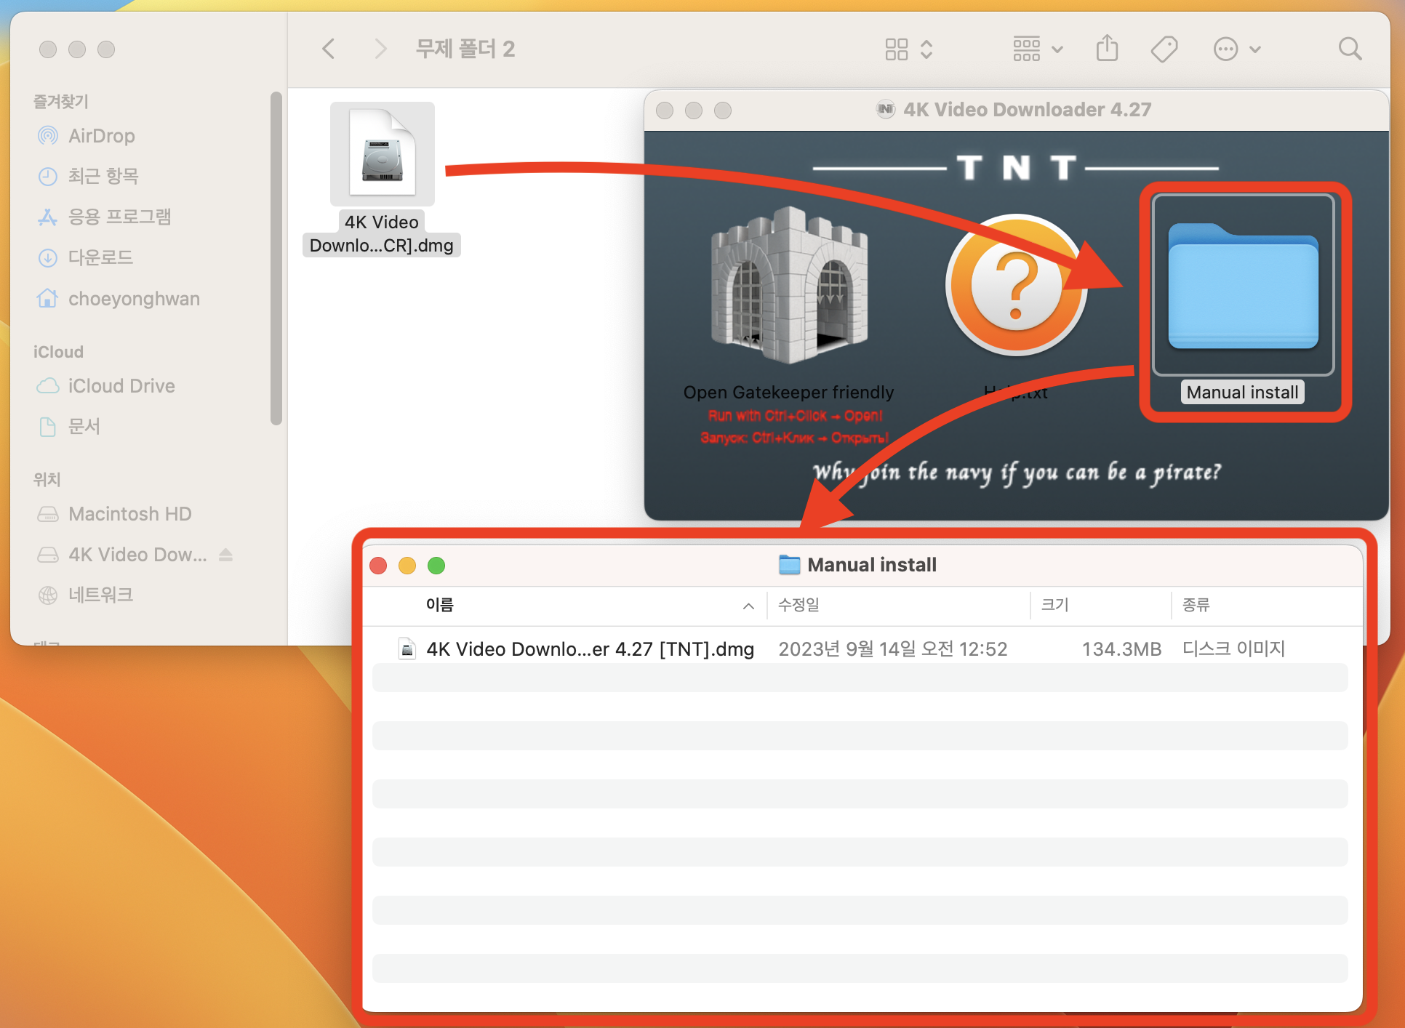The image size is (1405, 1028).
Task: Click the back navigation arrow
Action: click(328, 49)
